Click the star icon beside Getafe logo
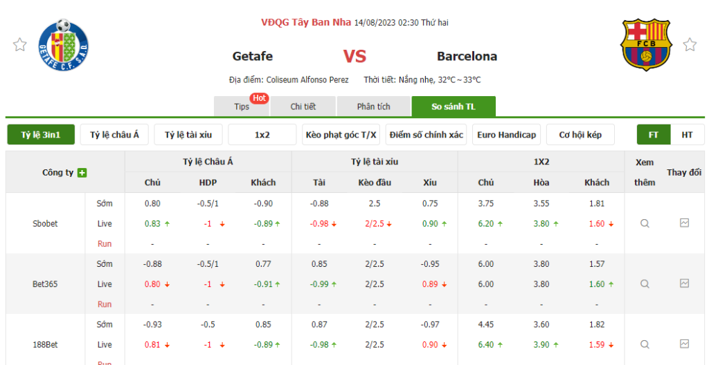Image resolution: width=709 pixels, height=365 pixels. point(19,45)
